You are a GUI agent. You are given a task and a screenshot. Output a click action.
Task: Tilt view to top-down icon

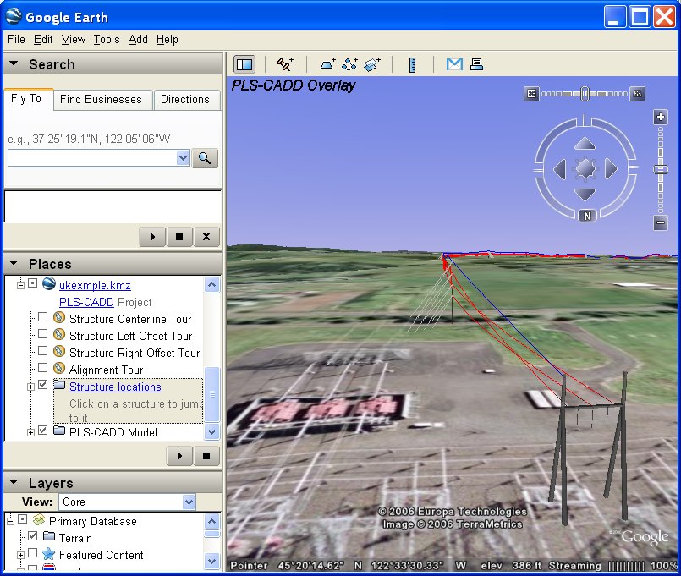coord(531,93)
